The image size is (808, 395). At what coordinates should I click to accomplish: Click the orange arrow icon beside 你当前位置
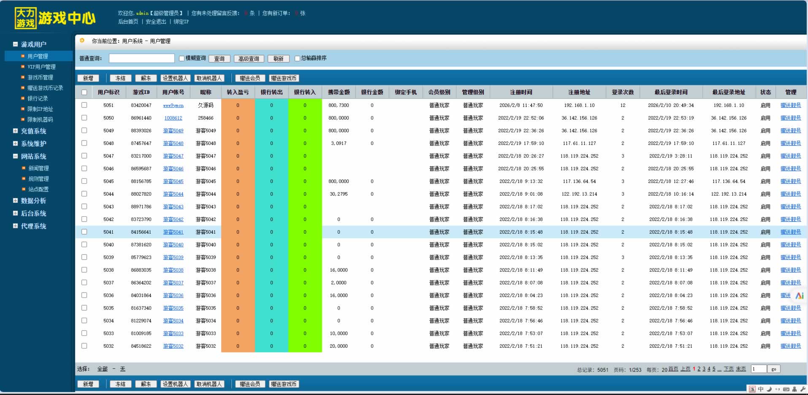click(x=82, y=41)
